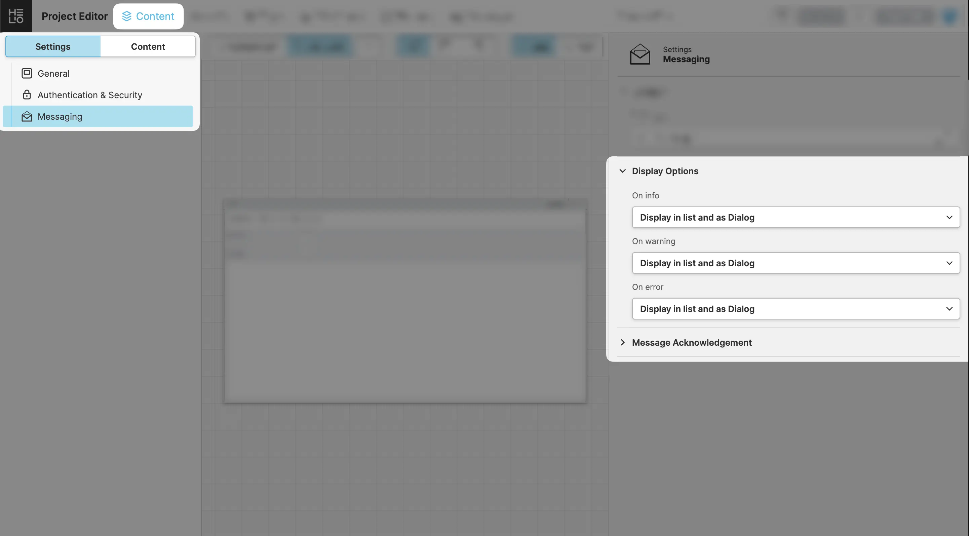969x536 pixels.
Task: Open the General settings item
Action: [x=54, y=73]
